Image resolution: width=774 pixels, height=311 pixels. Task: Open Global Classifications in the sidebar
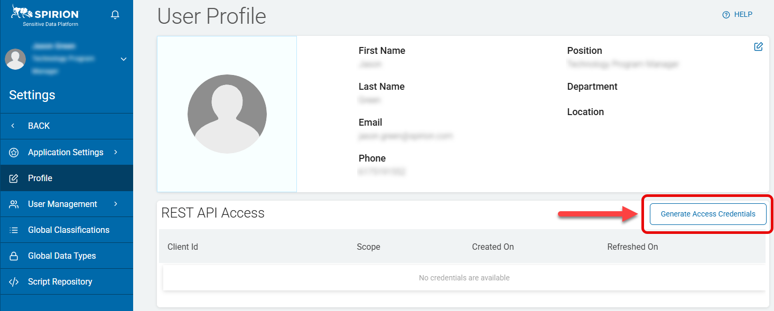pos(69,230)
